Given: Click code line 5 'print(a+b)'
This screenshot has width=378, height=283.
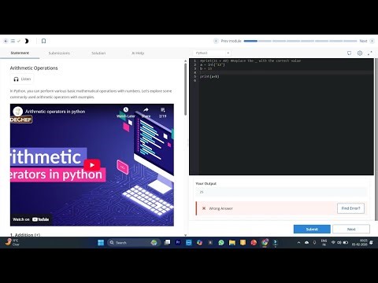Looking at the screenshot, I should click(209, 76).
